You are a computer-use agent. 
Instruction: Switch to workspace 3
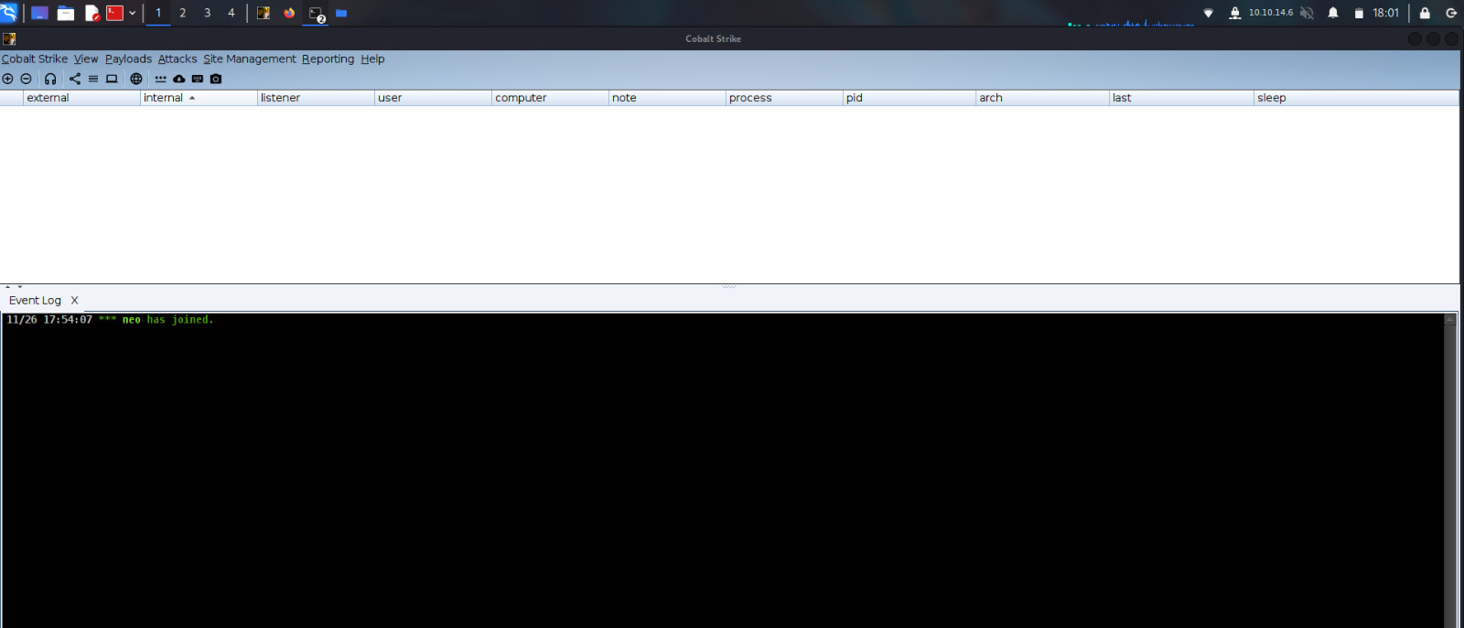click(x=208, y=13)
